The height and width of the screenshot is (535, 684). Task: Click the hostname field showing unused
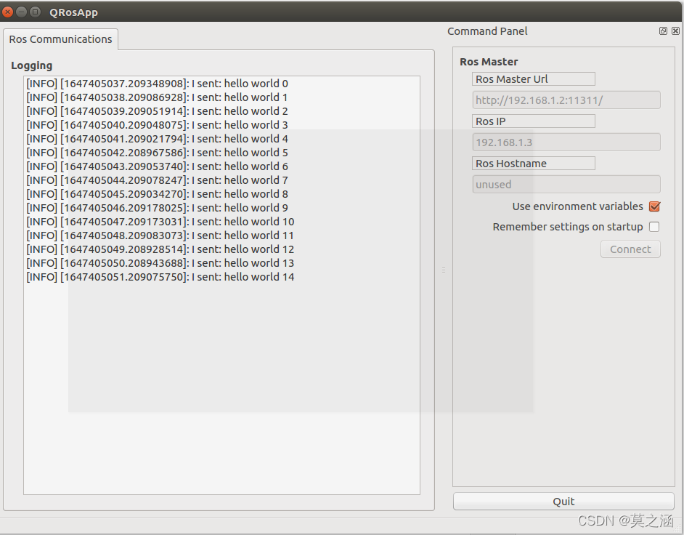point(566,184)
